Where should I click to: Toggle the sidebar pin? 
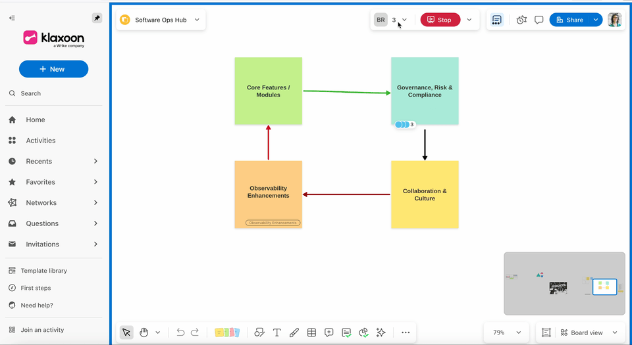tap(97, 18)
